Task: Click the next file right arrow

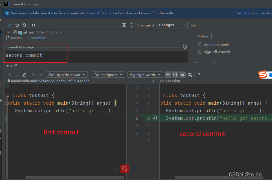Action: tap(41, 75)
